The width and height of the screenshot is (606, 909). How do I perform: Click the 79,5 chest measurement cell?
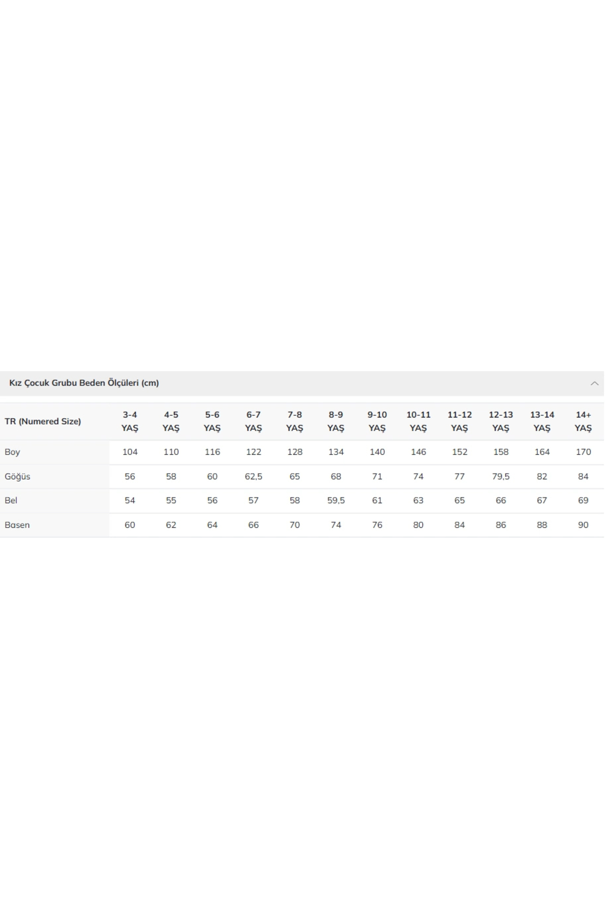[x=500, y=476]
